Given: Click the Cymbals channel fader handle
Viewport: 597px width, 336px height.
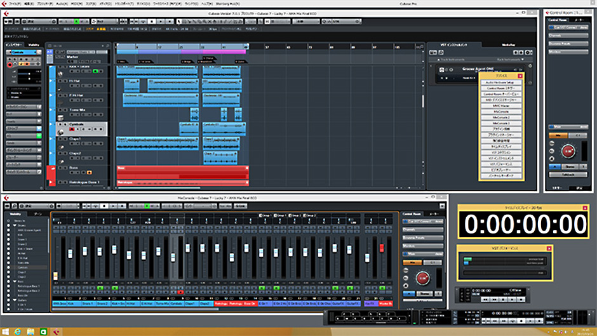Looking at the screenshot, I should click(173, 257).
